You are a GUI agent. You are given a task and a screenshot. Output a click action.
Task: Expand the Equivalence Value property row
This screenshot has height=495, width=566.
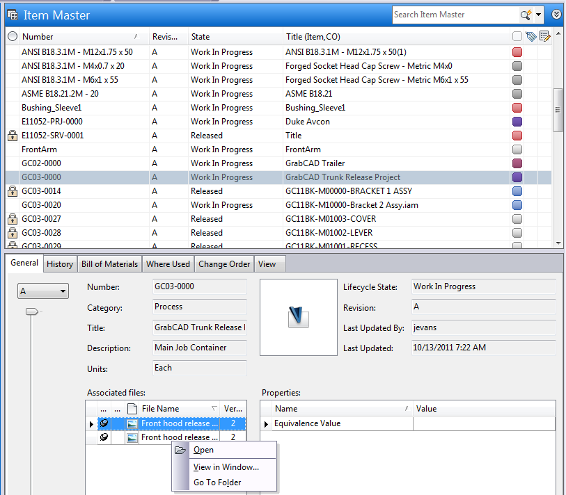pyautogui.click(x=266, y=423)
